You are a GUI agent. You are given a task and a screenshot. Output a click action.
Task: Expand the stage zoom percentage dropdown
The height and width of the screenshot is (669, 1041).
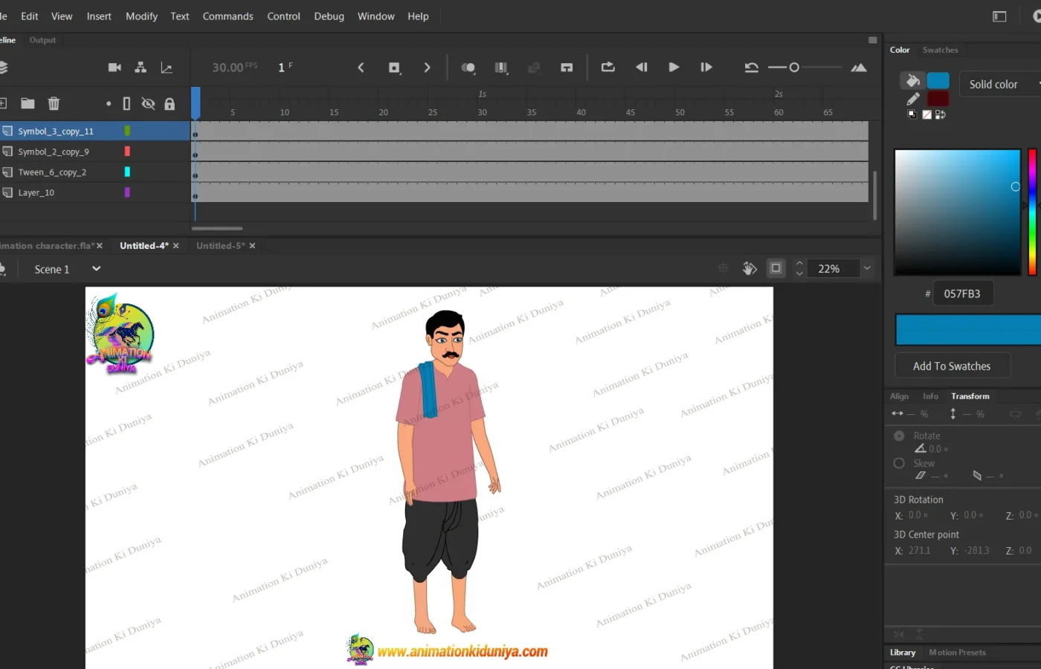pyautogui.click(x=866, y=268)
